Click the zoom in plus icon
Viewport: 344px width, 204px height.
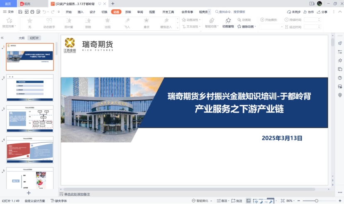340,201
